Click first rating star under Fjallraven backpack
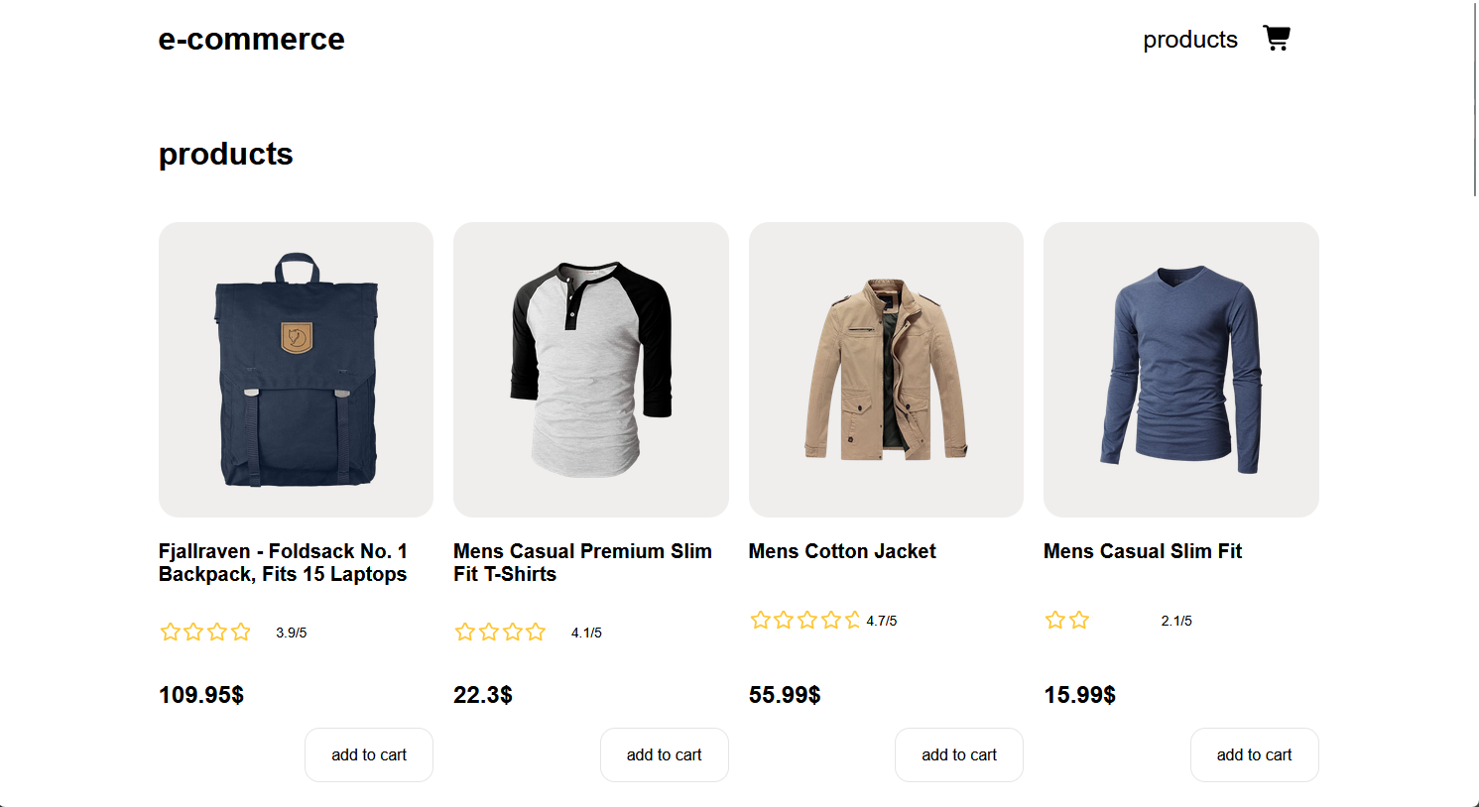 click(170, 633)
